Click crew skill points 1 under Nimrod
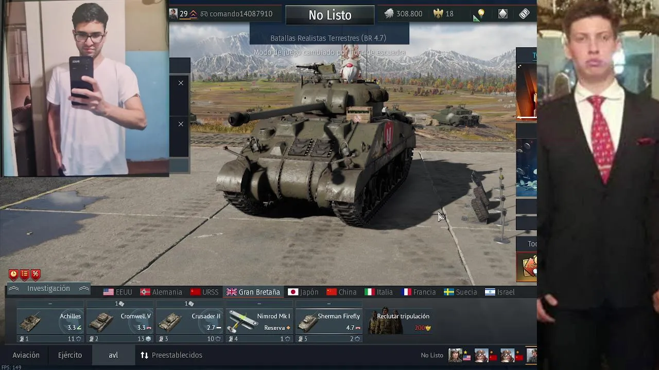The width and height of the screenshot is (659, 370). (x=285, y=339)
